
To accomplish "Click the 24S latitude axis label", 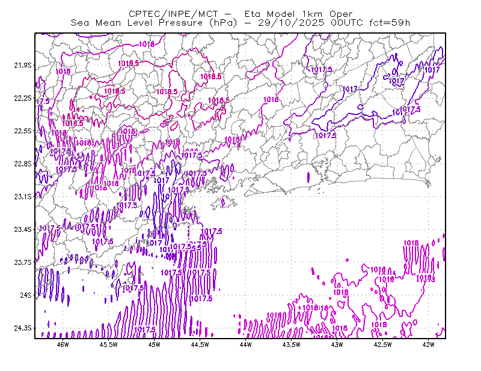I will (x=26, y=295).
